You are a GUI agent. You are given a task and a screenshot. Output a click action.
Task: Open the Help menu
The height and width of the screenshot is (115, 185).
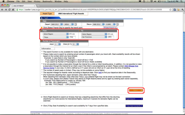pyautogui.click(x=66, y=1)
